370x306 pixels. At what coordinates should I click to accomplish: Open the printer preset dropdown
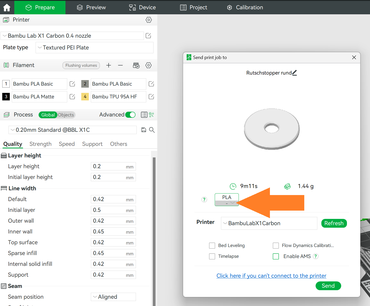[72, 36]
